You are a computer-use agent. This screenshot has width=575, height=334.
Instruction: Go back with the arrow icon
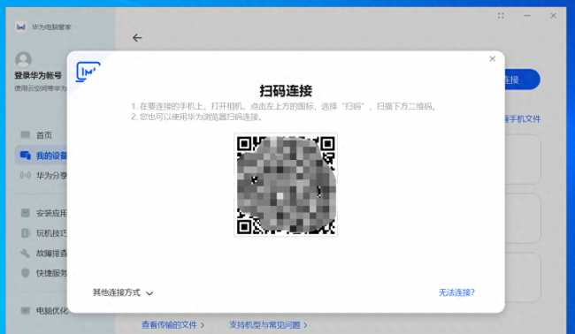pos(137,38)
